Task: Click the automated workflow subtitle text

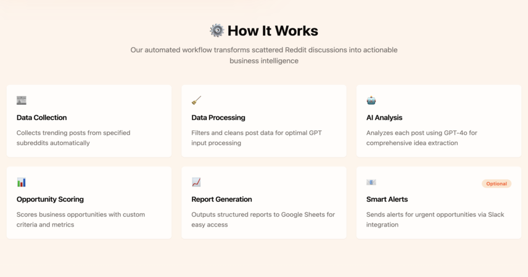Action: (x=264, y=55)
